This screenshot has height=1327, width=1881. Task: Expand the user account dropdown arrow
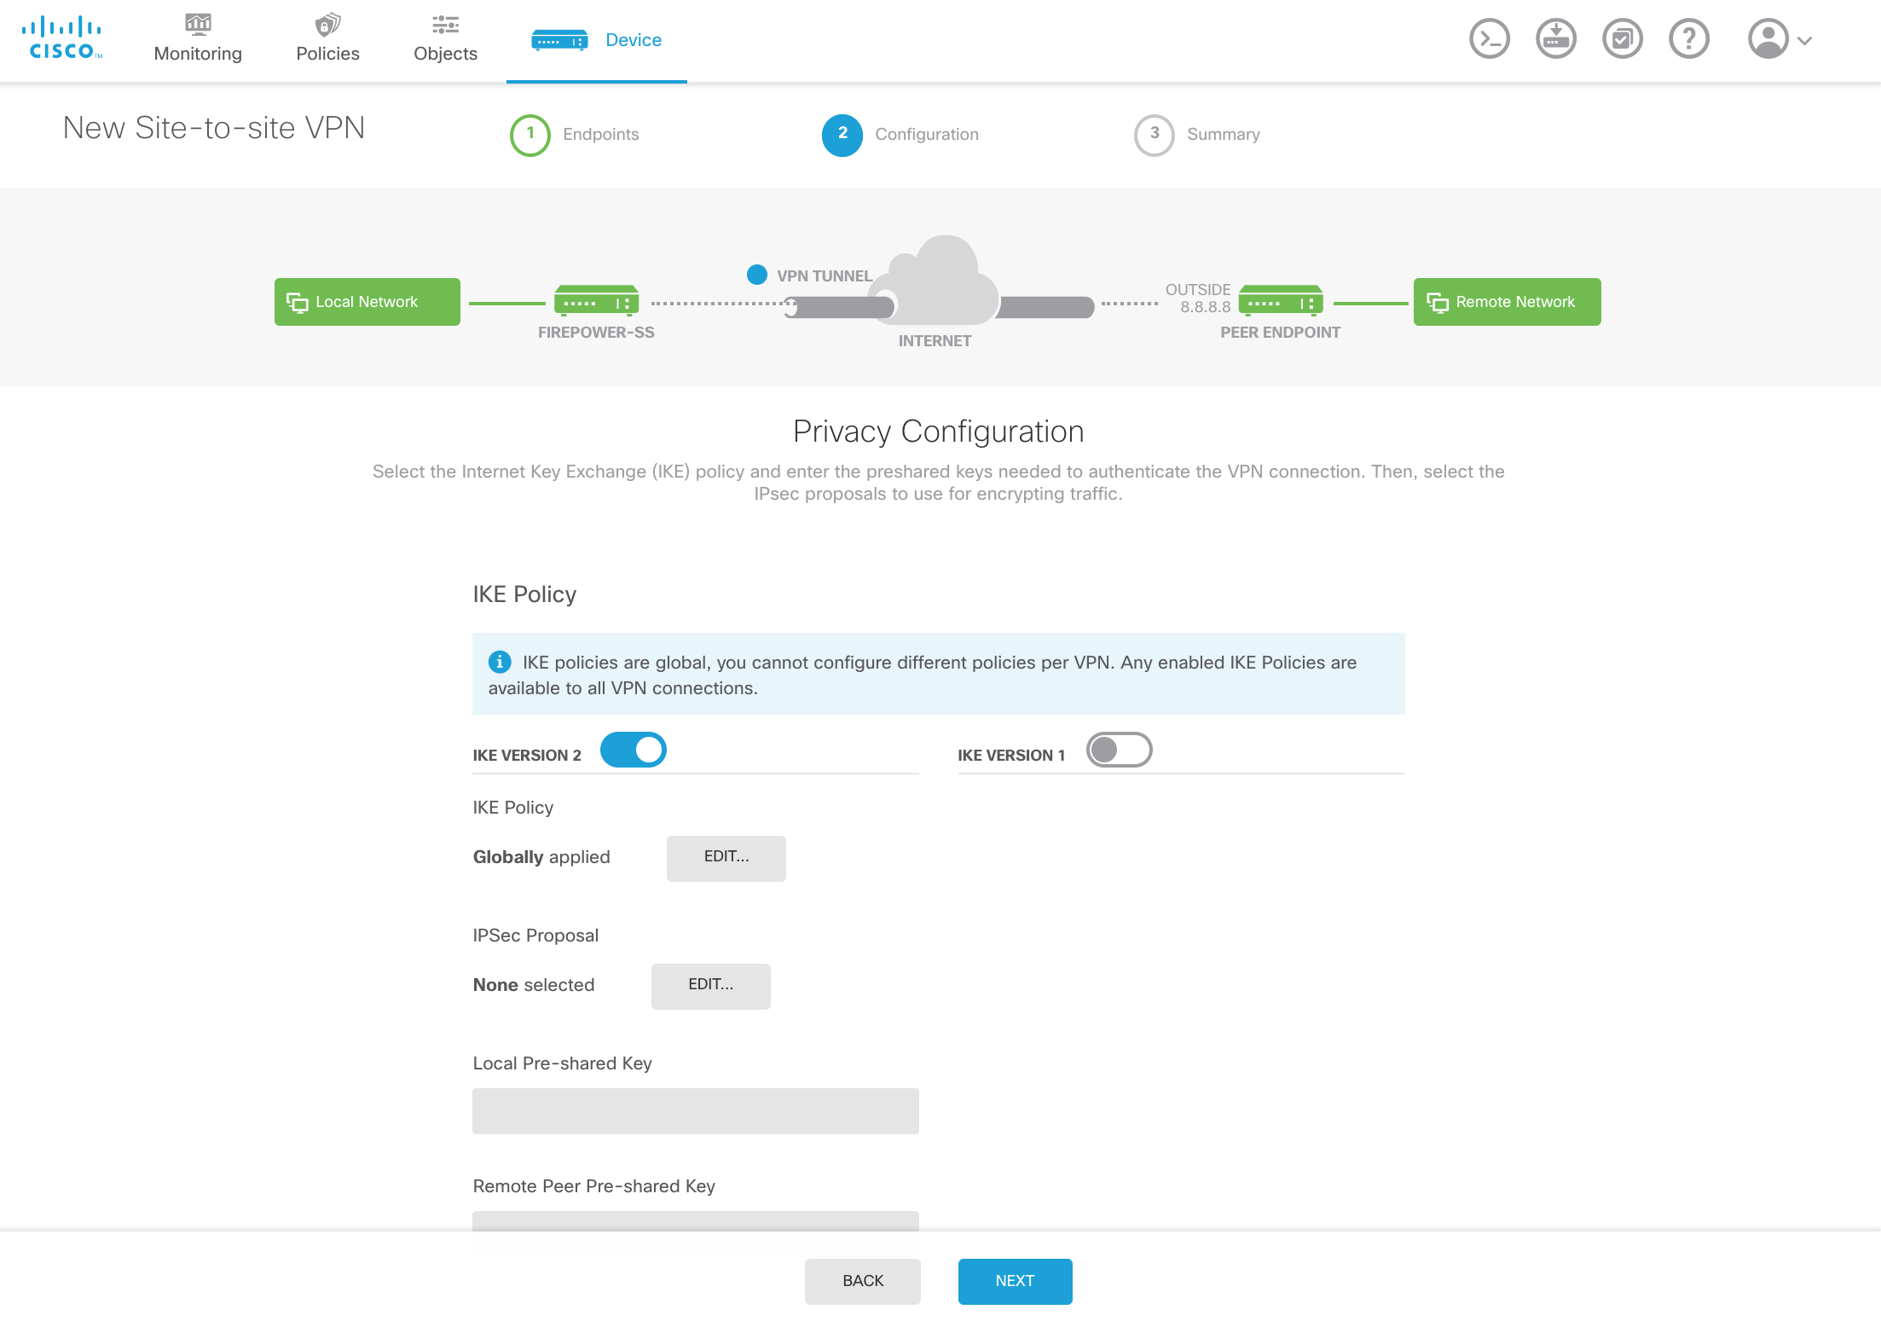1805,40
